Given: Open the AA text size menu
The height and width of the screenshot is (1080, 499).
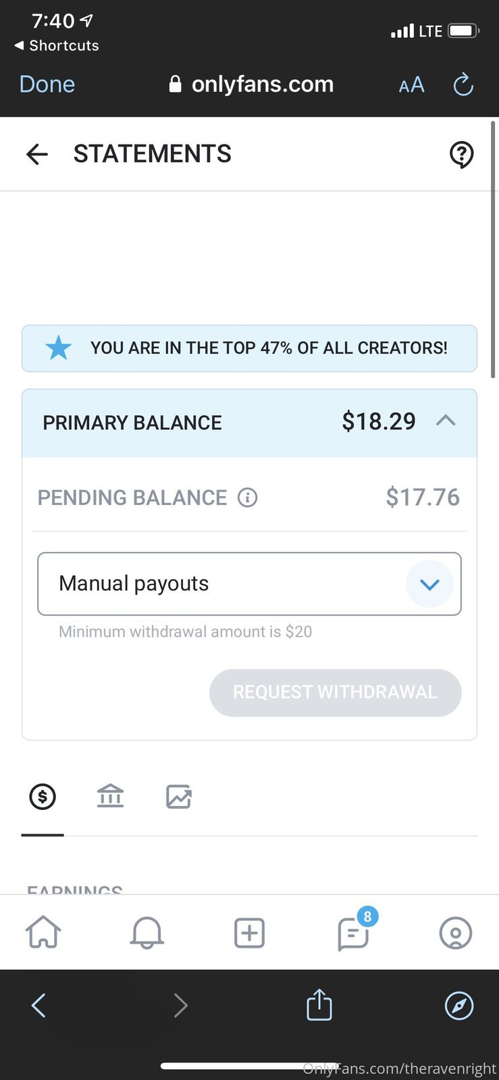Looking at the screenshot, I should click(x=411, y=85).
